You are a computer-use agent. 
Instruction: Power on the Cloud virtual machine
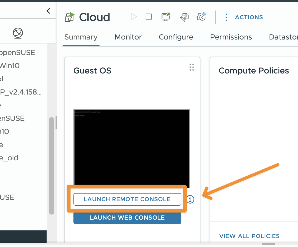point(134,17)
